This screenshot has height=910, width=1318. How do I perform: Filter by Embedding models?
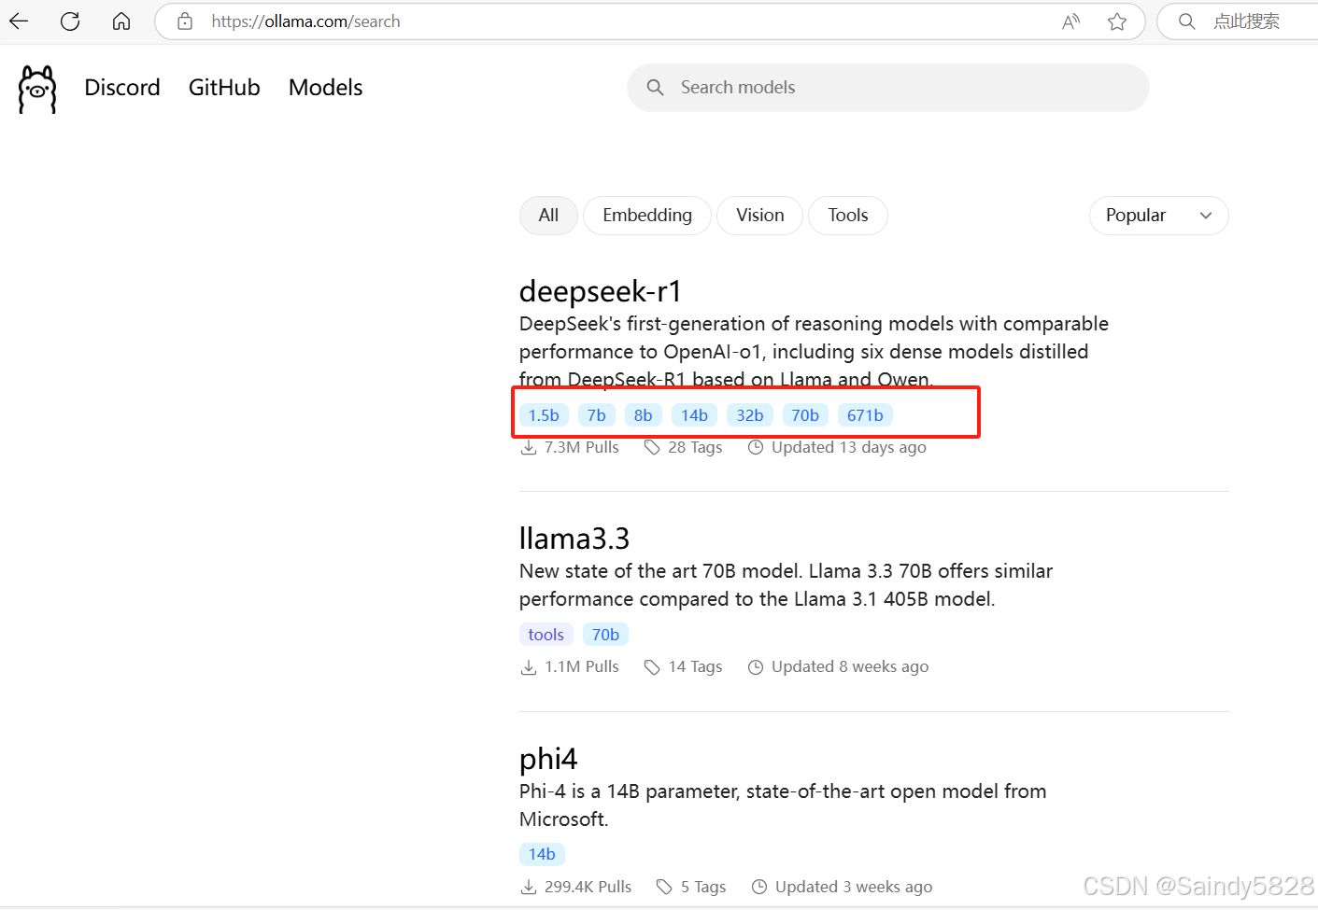pyautogui.click(x=647, y=216)
